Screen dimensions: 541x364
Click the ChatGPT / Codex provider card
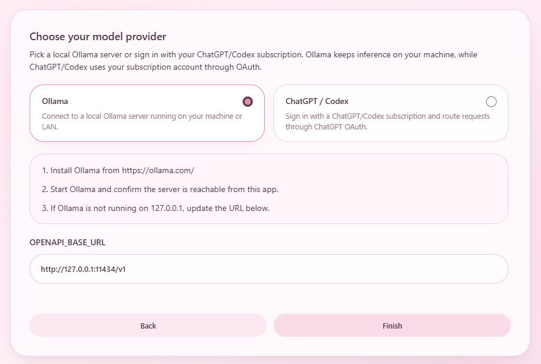[x=390, y=113]
